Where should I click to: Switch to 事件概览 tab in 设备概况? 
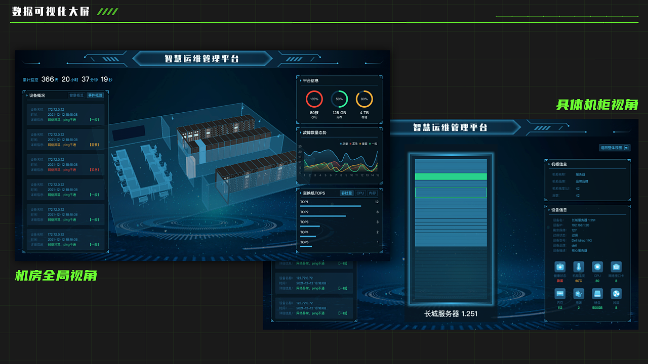(95, 95)
